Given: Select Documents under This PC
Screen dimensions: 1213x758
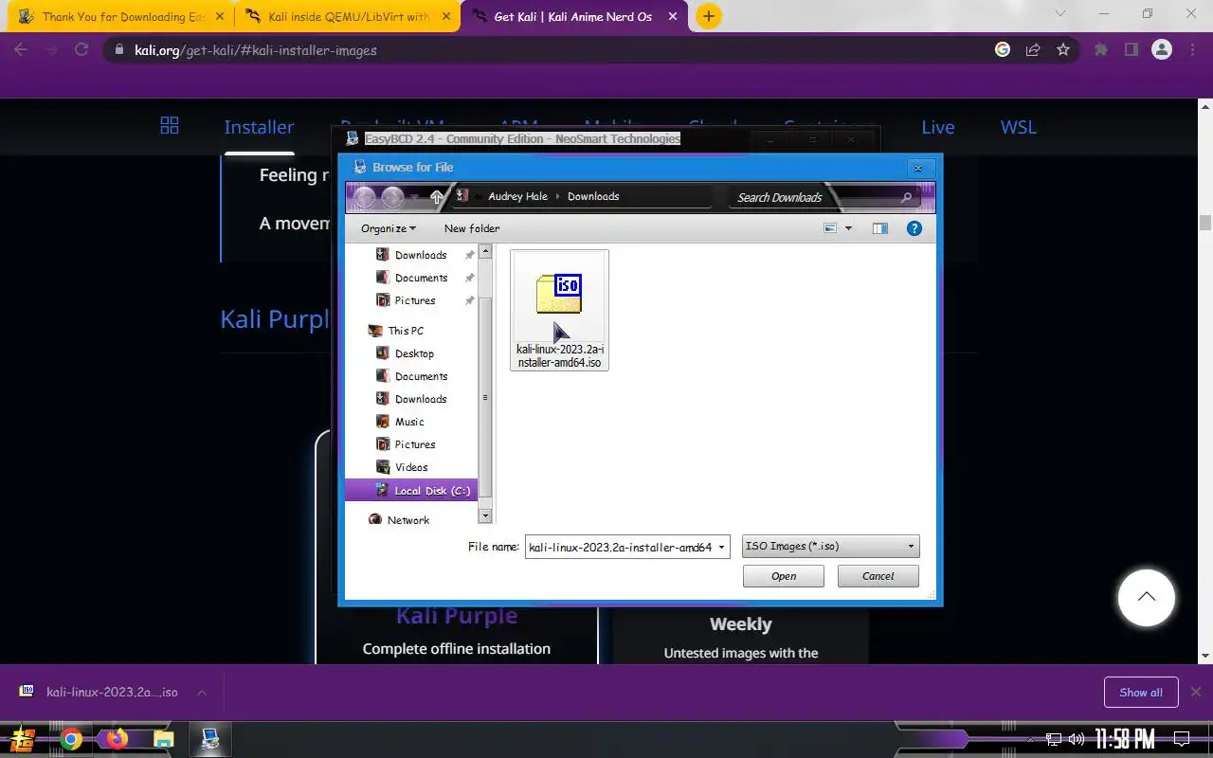Looking at the screenshot, I should [421, 376].
